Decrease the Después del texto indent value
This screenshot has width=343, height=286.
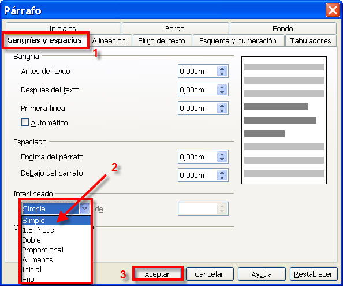(222, 92)
